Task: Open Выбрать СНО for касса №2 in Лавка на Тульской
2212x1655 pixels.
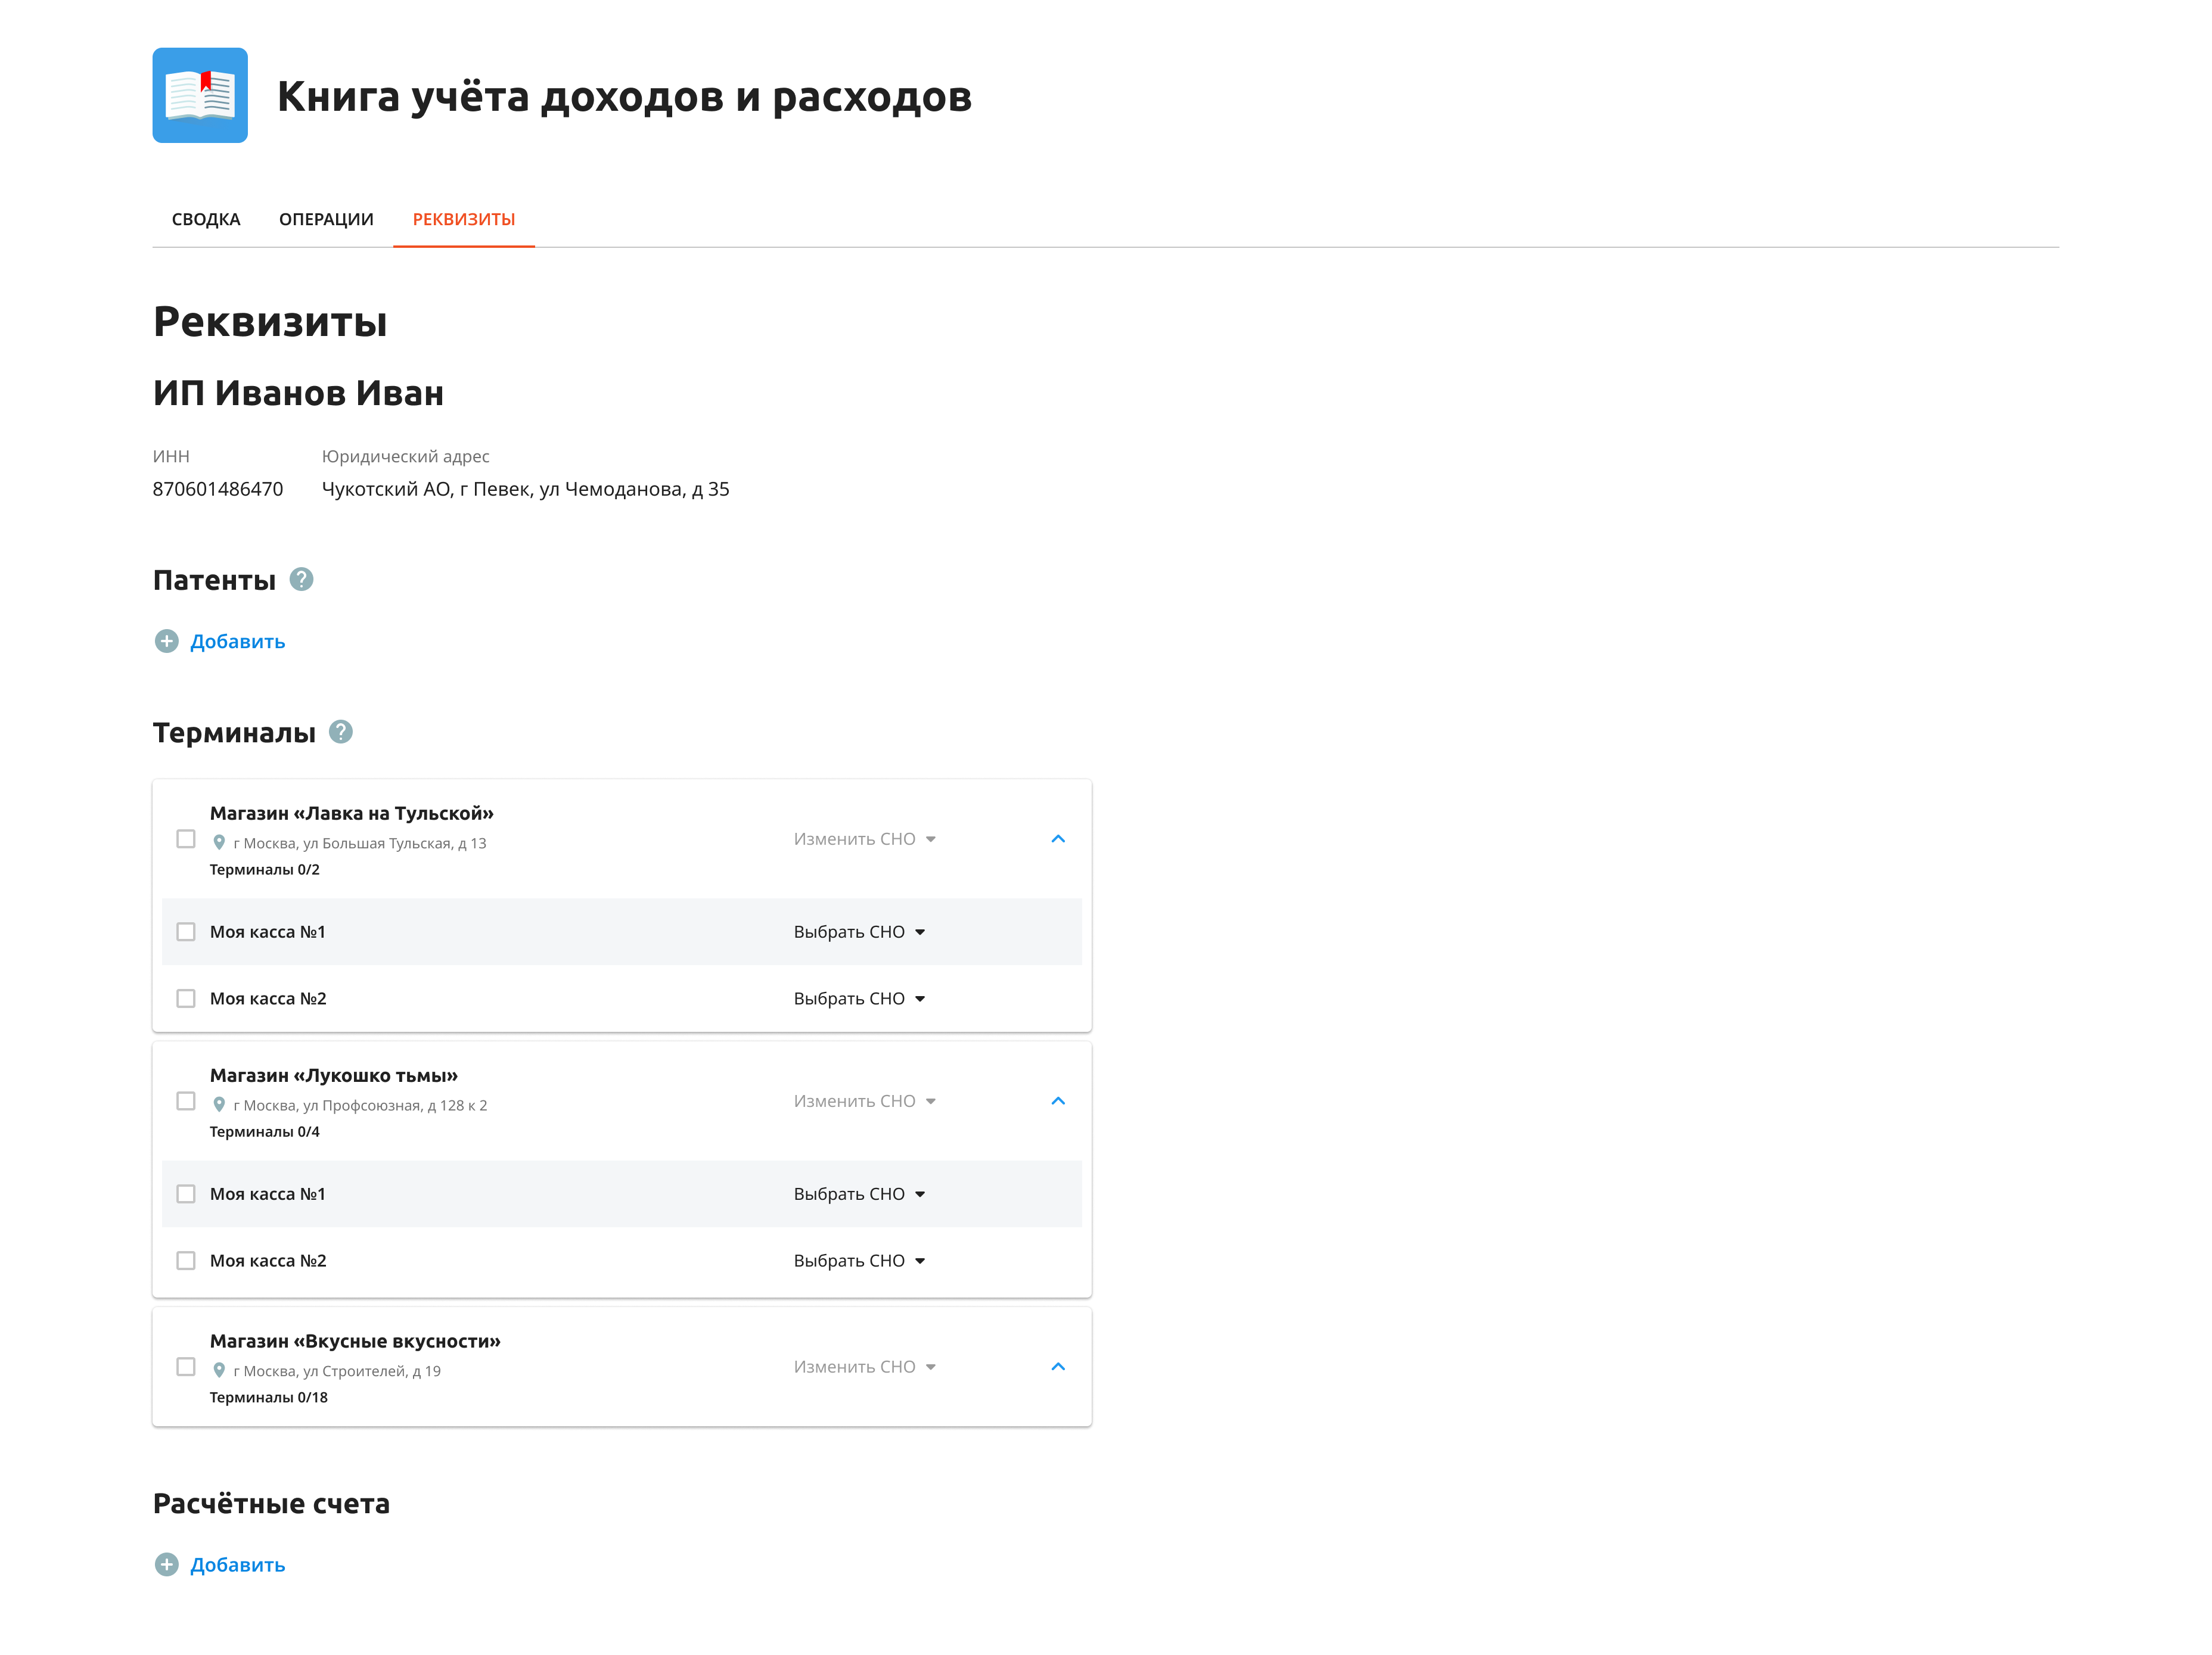Action: [x=860, y=999]
